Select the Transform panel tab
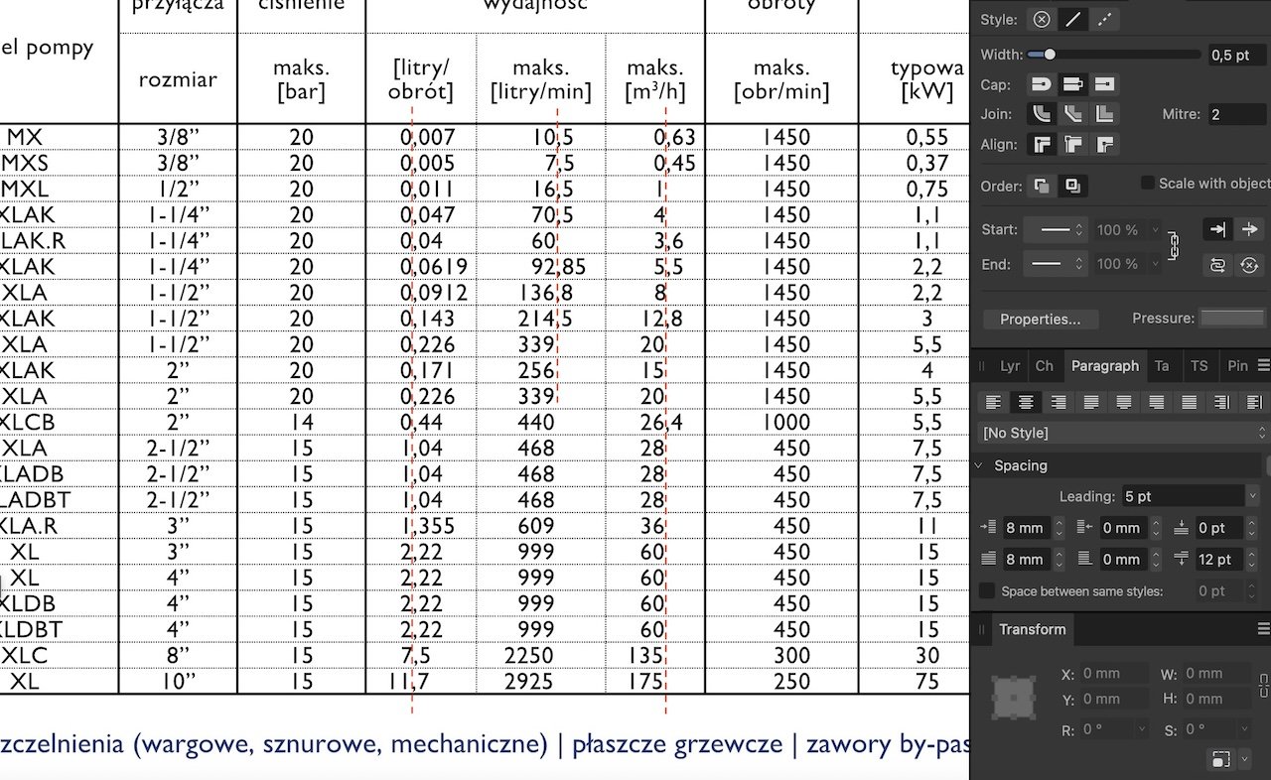The width and height of the screenshot is (1271, 780). [x=1032, y=629]
